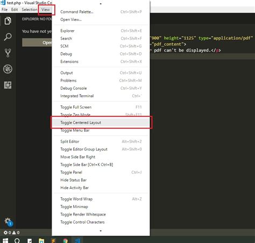Image resolution: width=255 pixels, height=243 pixels.
Task: Click Toggle Render Whitespace
Action: (101, 215)
